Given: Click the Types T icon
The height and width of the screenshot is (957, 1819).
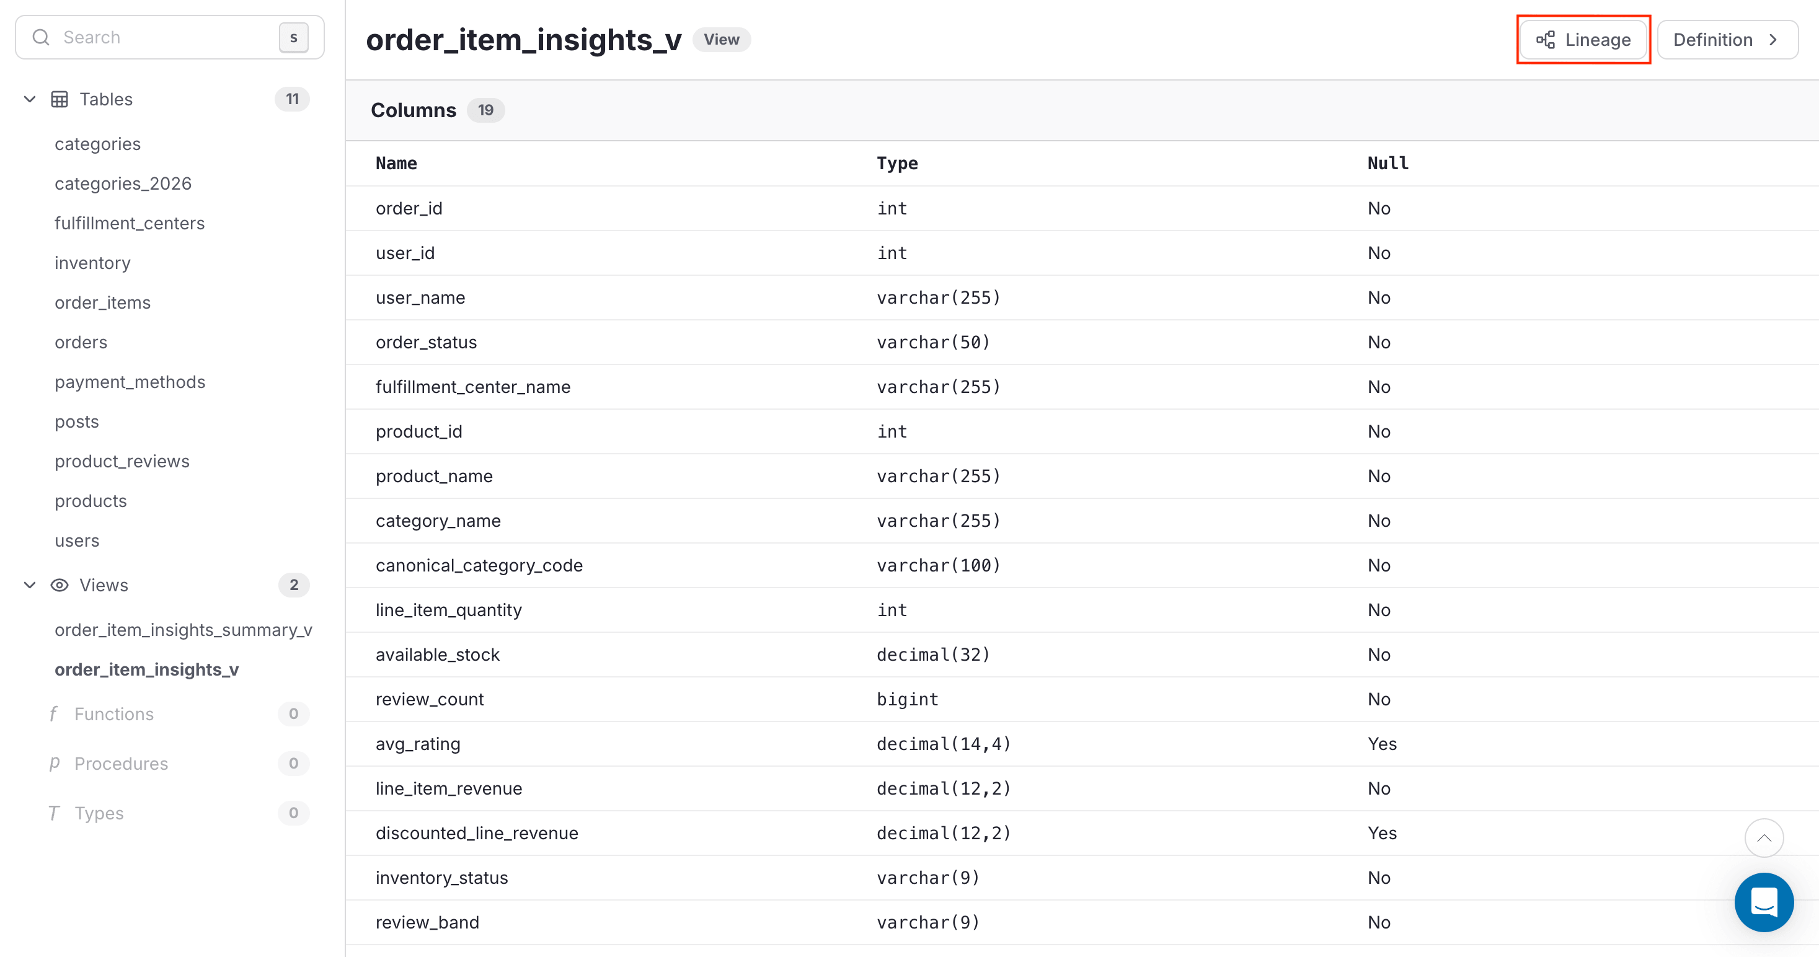Looking at the screenshot, I should 54,813.
